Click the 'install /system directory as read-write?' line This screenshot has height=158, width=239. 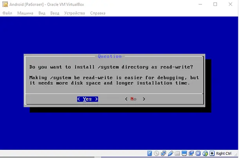pyautogui.click(x=111, y=67)
